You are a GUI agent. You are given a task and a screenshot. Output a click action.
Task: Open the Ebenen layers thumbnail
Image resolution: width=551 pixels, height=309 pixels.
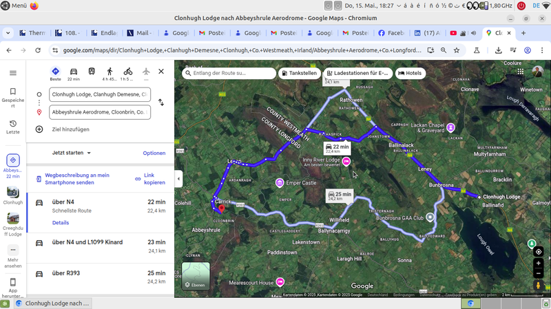(x=196, y=276)
